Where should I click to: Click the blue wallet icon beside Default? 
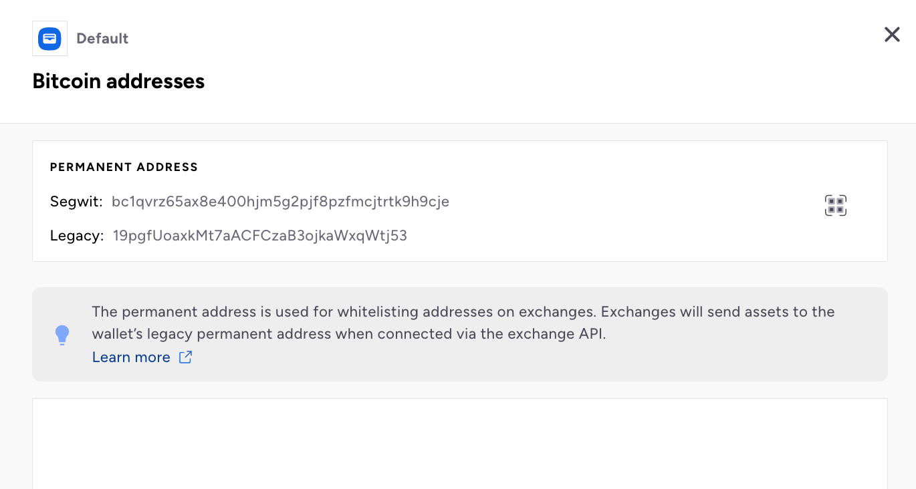(x=49, y=38)
